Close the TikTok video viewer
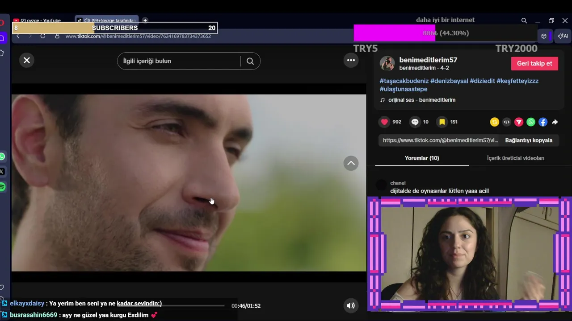The image size is (572, 321). click(x=27, y=60)
